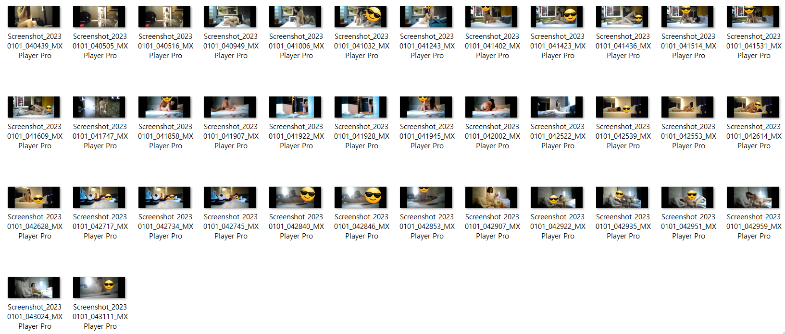Click the last file, Screenshot_20230101_043111
Screen dimensions: 785x334
(100, 287)
